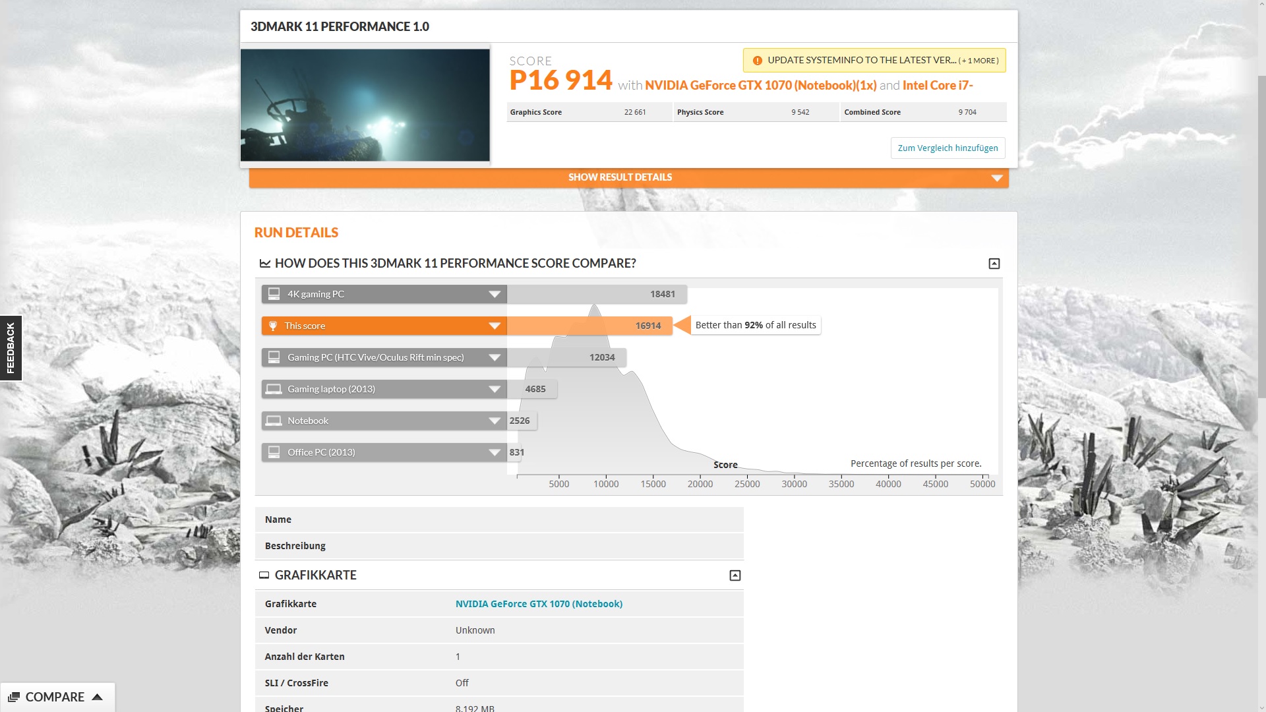Click the trophy icon beside This score

click(x=273, y=326)
